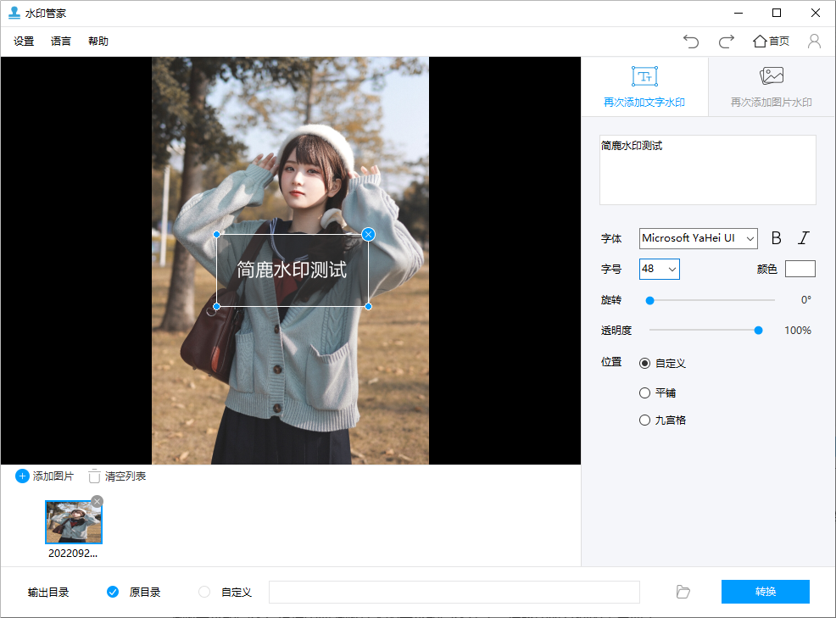
Task: Go to 首页 home page
Action: [x=771, y=41]
